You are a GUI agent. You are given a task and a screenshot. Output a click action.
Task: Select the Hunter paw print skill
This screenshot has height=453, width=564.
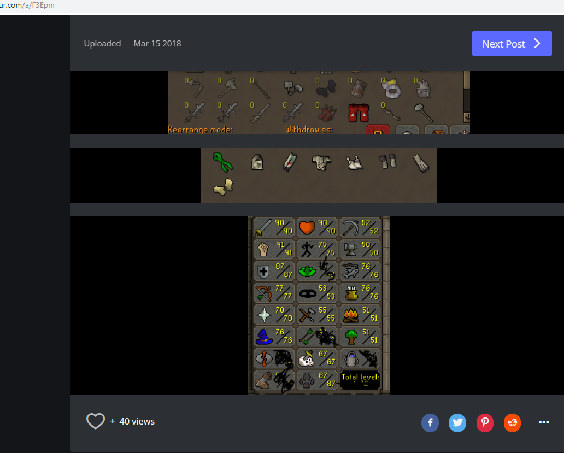[307, 381]
